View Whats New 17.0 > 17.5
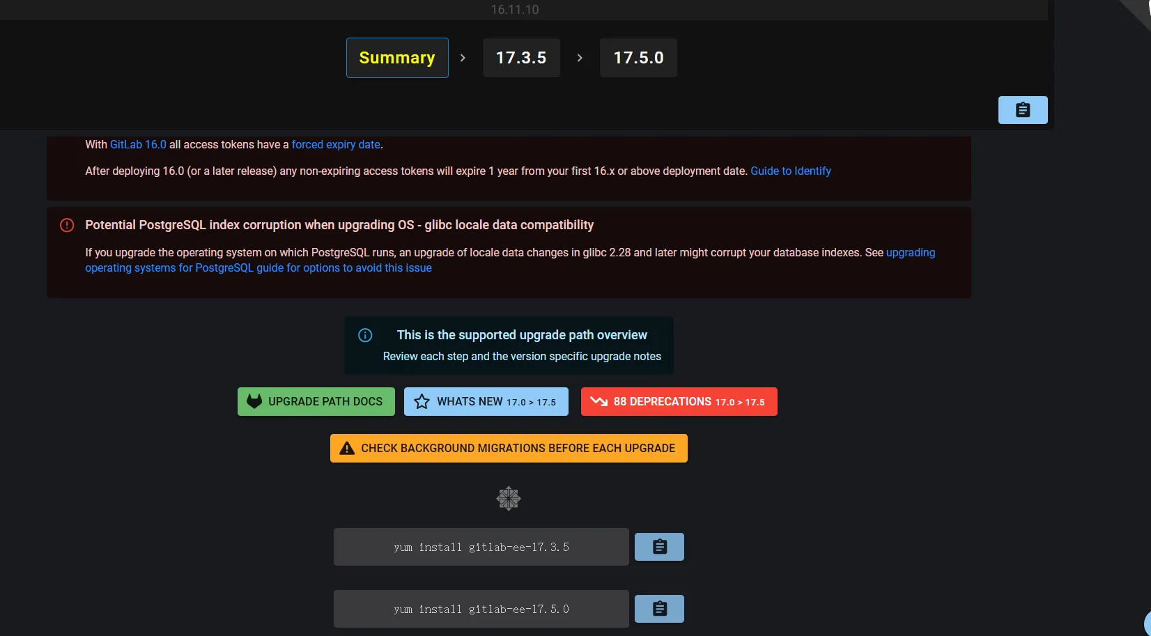Viewport: 1151px width, 636px height. (486, 401)
